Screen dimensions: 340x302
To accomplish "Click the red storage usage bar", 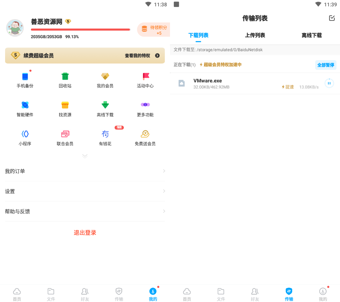I will (80, 30).
